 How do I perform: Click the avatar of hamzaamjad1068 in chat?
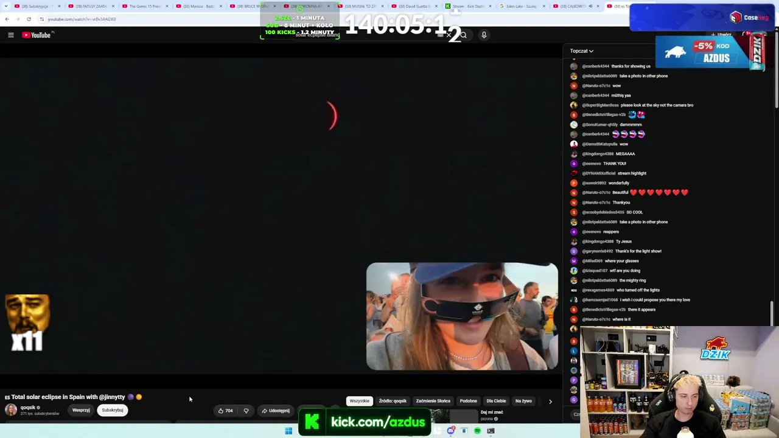click(573, 300)
